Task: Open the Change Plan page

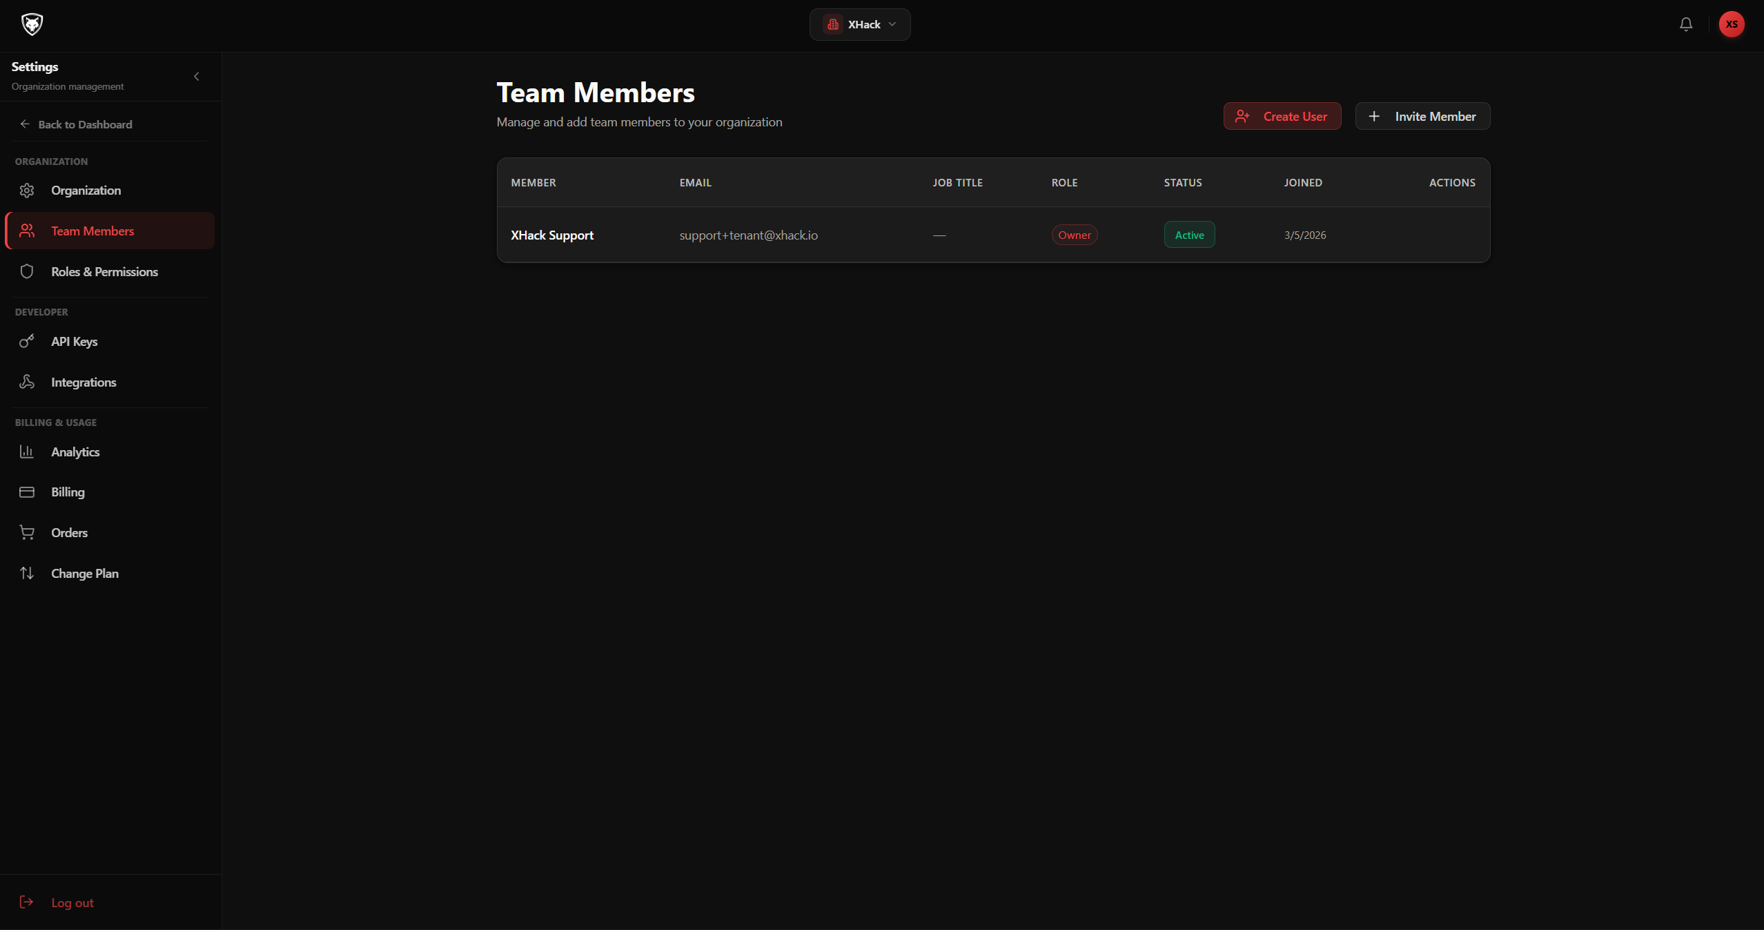Action: tap(110, 573)
